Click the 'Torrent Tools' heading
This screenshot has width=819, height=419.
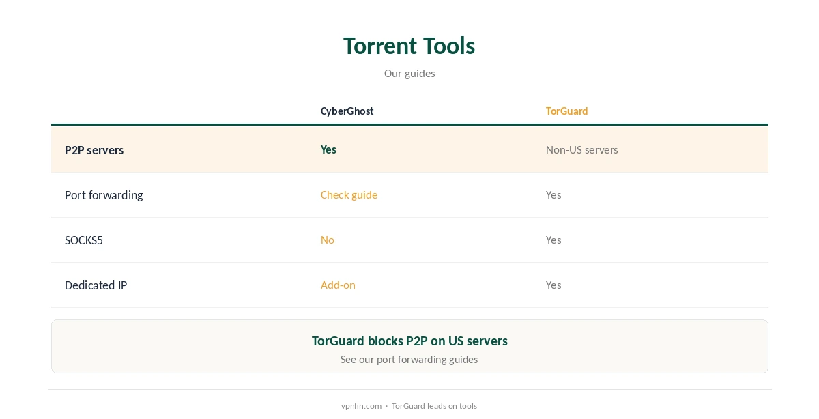pyautogui.click(x=409, y=46)
